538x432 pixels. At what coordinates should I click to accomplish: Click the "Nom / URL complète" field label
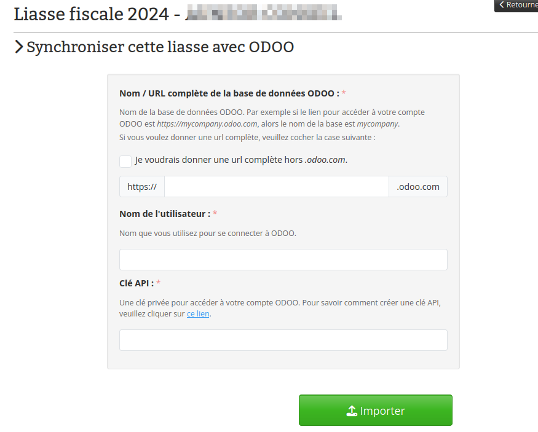229,93
